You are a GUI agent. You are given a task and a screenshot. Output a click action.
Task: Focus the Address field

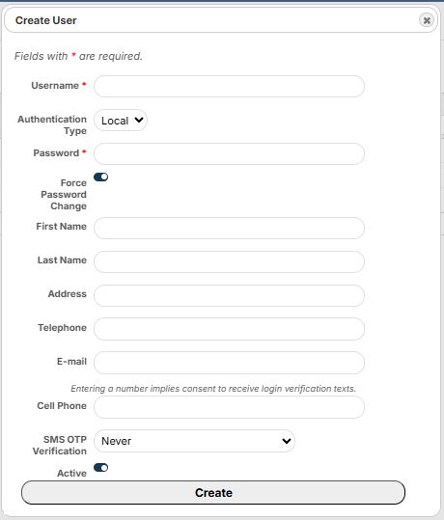pyautogui.click(x=229, y=295)
